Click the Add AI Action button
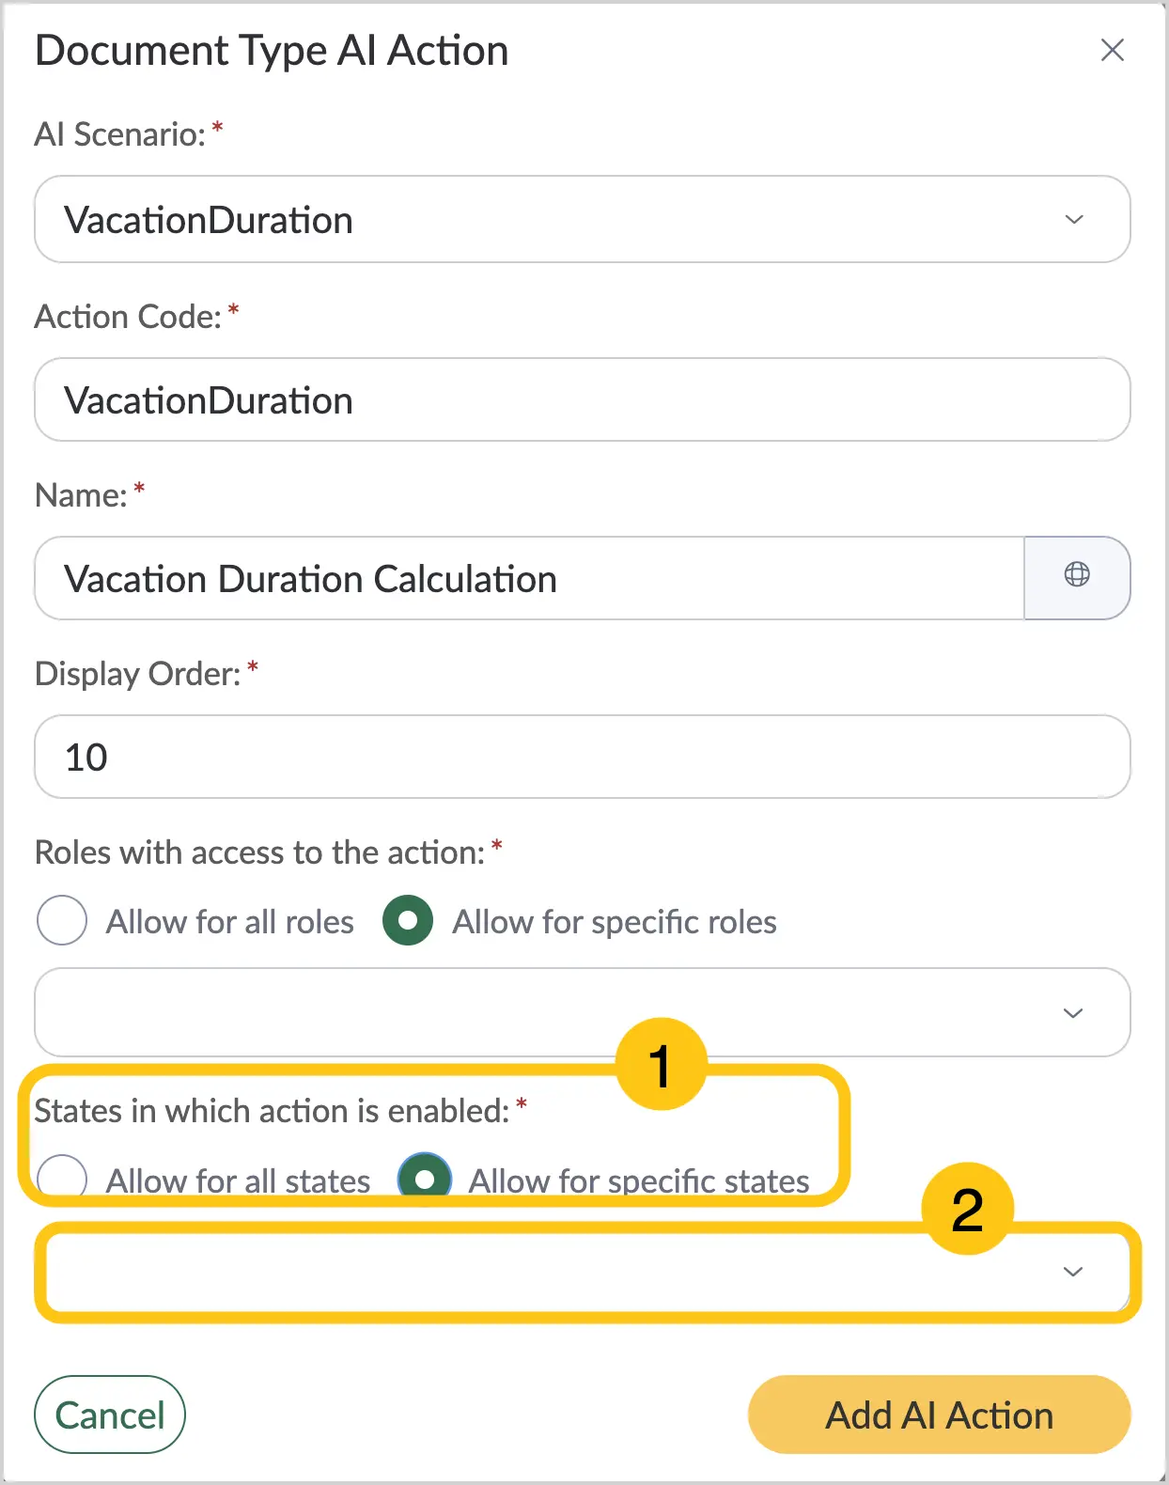Image resolution: width=1169 pixels, height=1485 pixels. tap(939, 1415)
